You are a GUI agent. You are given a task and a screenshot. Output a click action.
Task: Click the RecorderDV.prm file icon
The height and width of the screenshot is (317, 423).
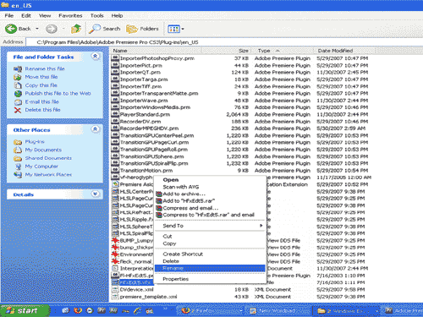pos(115,122)
